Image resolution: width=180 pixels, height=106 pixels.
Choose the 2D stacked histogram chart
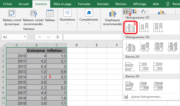[145, 27]
